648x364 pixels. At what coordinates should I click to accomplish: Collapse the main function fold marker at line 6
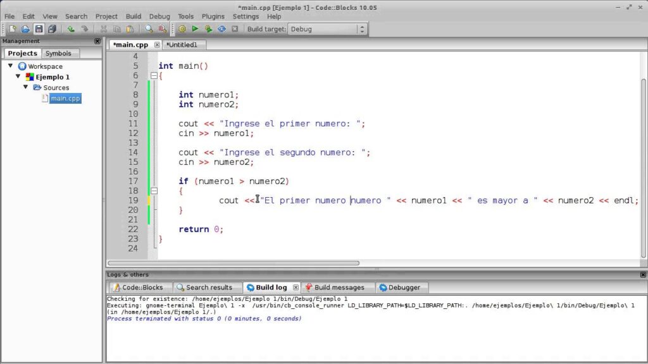[x=153, y=76]
